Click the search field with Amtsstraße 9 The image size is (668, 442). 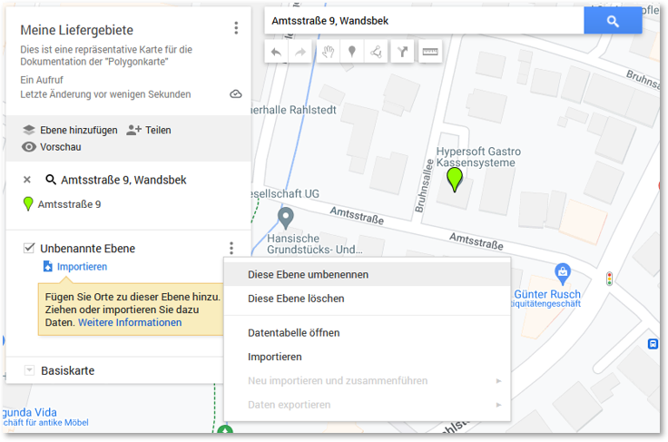(423, 21)
